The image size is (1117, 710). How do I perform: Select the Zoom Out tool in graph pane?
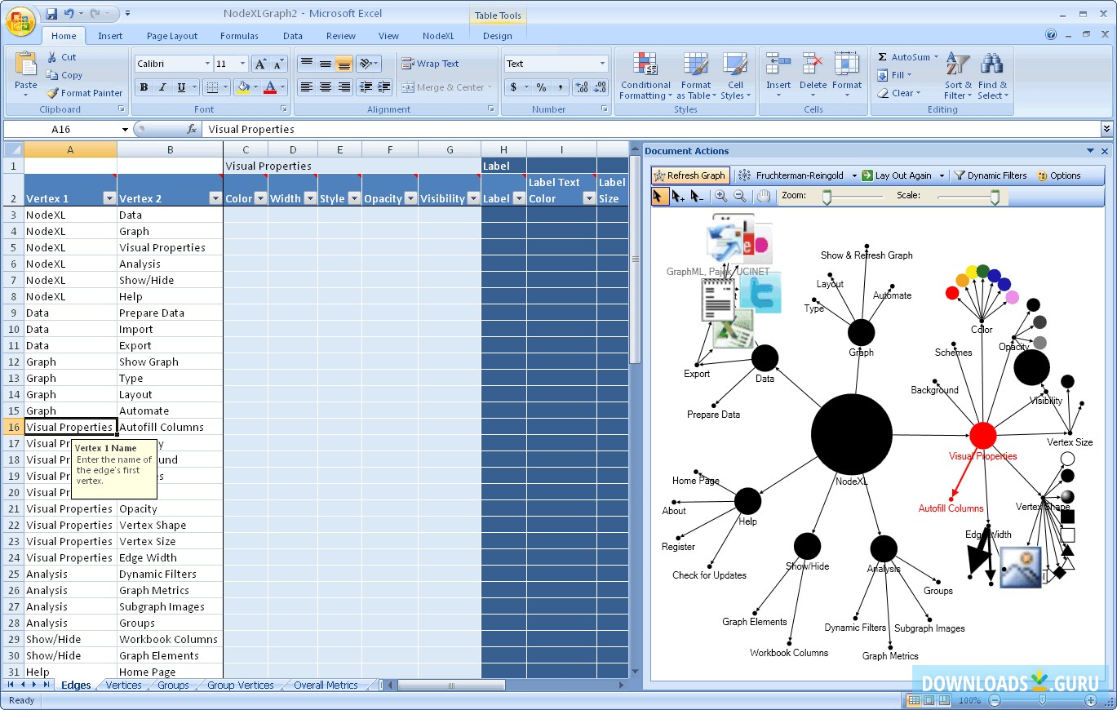tap(738, 196)
